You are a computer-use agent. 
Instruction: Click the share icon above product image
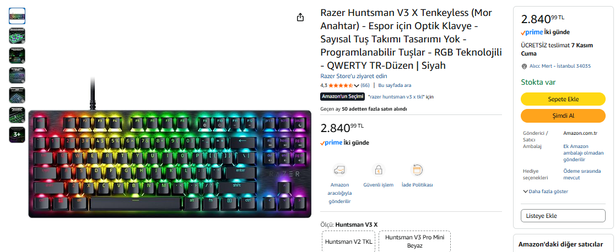300,17
